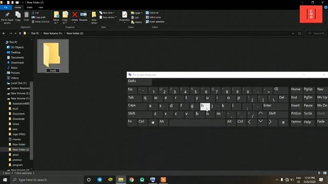Viewport: 328px width, 184px height.
Task: Toggle left Ctrl on On-Screen Keyboard
Action: coord(142,123)
